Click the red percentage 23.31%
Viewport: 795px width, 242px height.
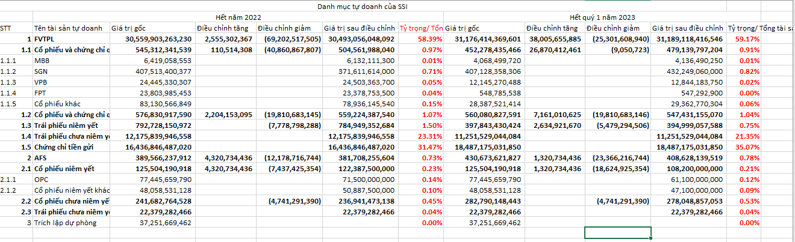point(430,136)
